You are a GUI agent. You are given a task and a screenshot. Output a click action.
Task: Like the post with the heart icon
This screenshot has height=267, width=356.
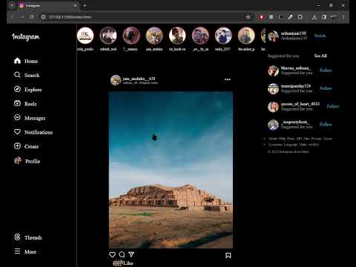112,254
